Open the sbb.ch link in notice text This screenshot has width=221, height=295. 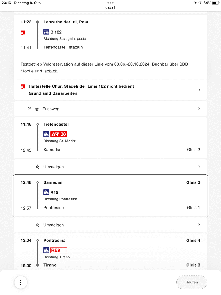[51, 71]
